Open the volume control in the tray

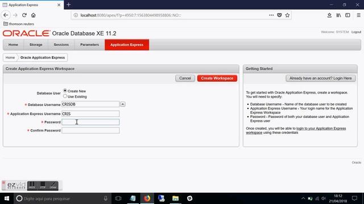coord(324,198)
